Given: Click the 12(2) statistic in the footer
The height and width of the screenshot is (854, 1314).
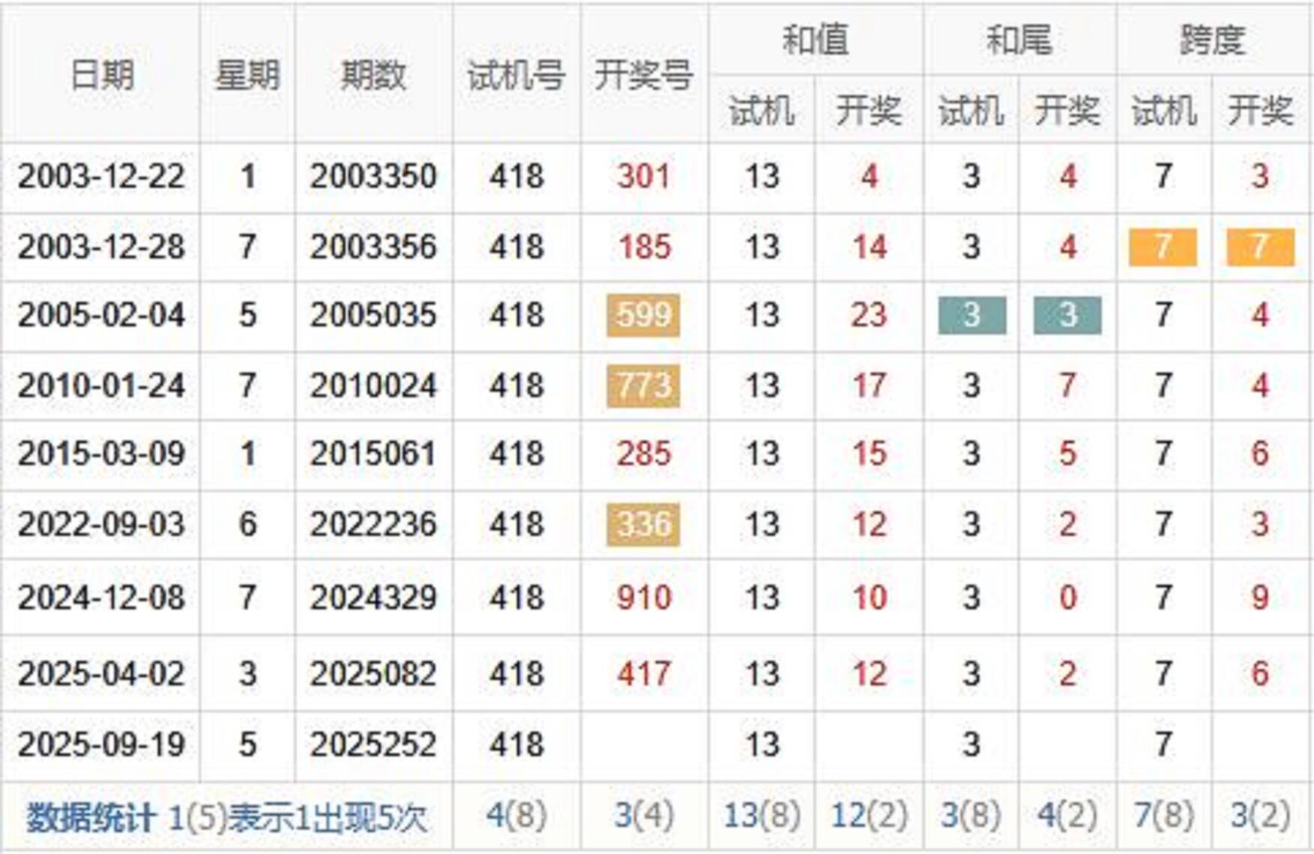Looking at the screenshot, I should tap(869, 816).
